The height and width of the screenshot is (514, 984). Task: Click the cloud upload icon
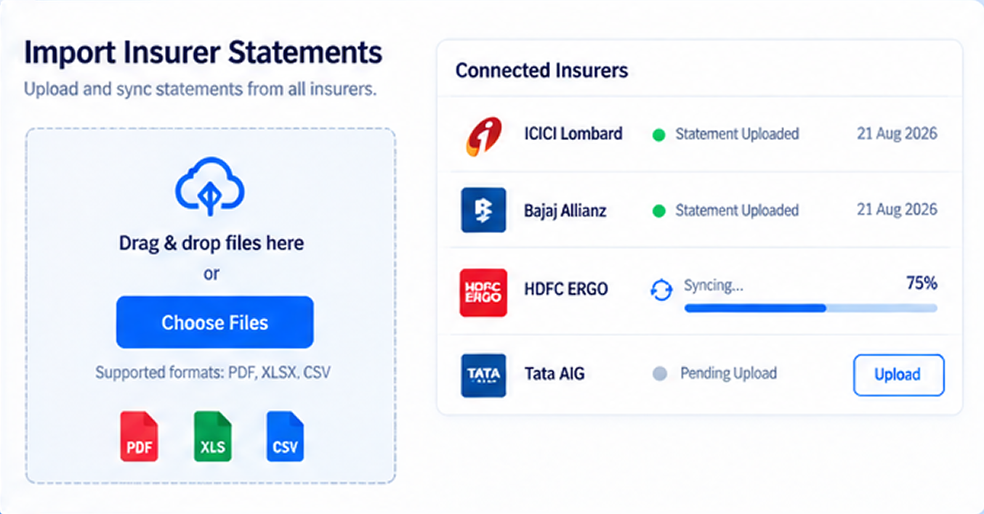pyautogui.click(x=210, y=187)
